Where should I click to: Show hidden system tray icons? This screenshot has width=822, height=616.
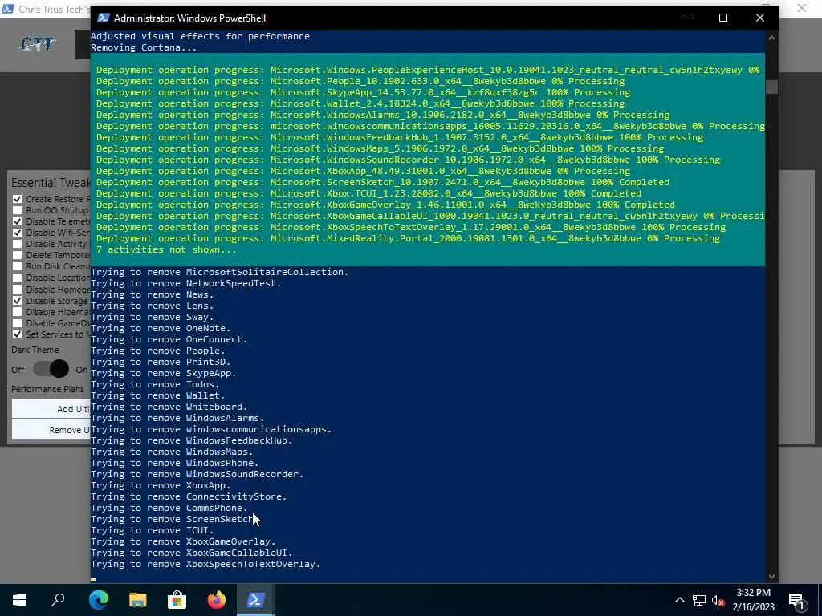point(679,600)
